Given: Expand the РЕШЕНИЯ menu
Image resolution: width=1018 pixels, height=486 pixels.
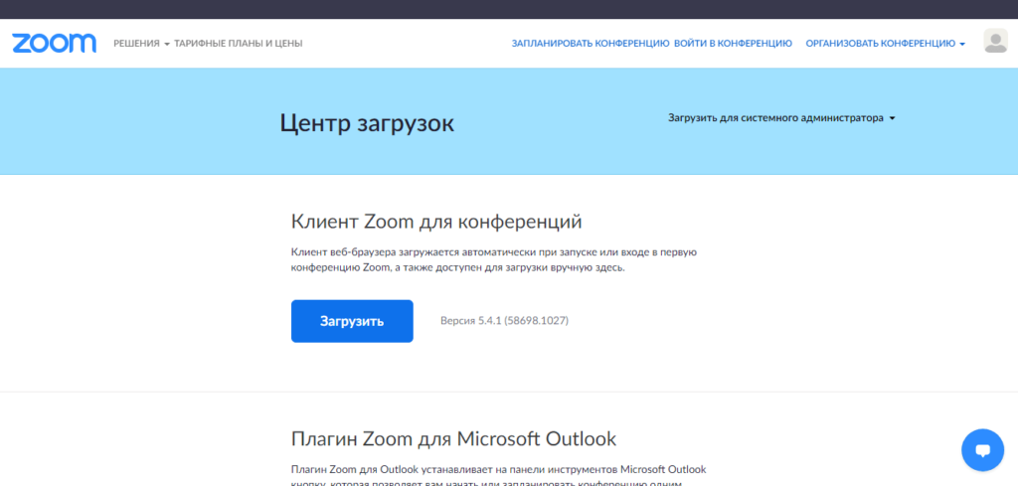Looking at the screenshot, I should coord(137,44).
